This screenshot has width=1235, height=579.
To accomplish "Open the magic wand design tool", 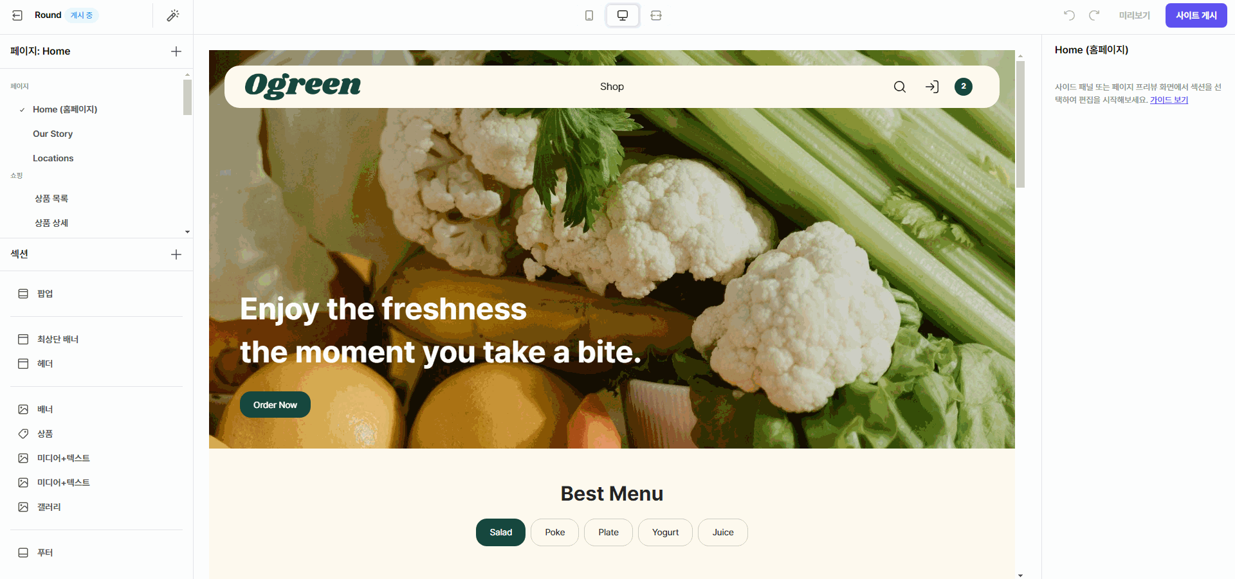I will [173, 15].
